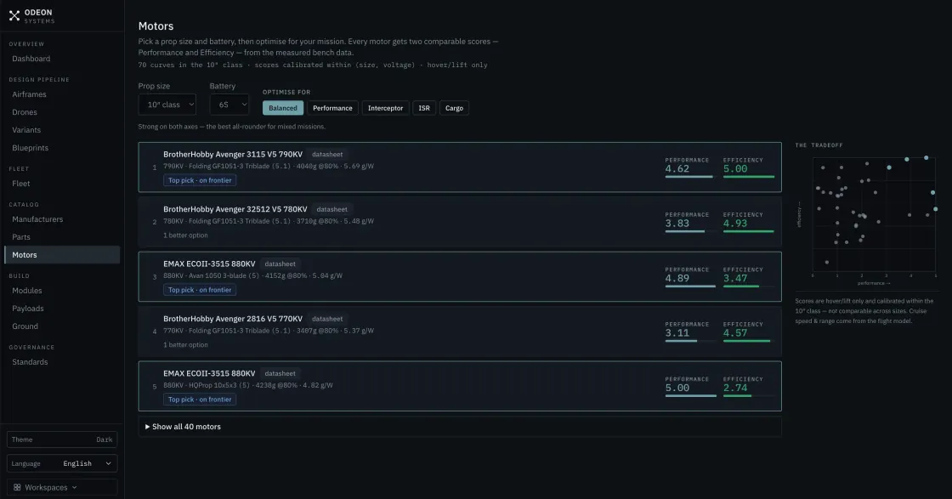Click the 4.93 efficiency score
The height and width of the screenshot is (499, 952).
click(735, 224)
